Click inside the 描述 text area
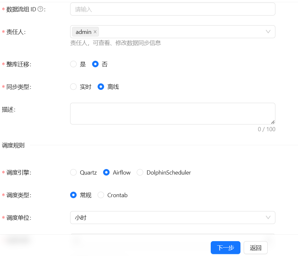 (172, 113)
